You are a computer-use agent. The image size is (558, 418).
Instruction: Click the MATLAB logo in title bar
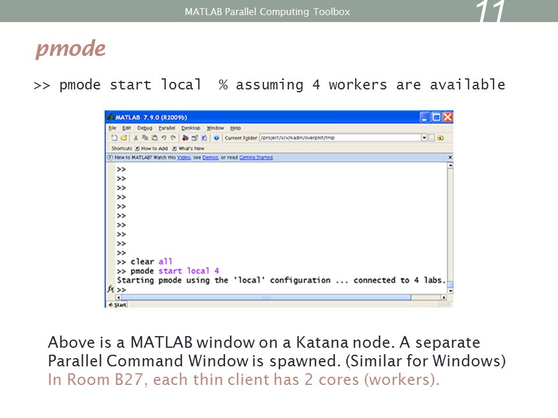(110, 117)
